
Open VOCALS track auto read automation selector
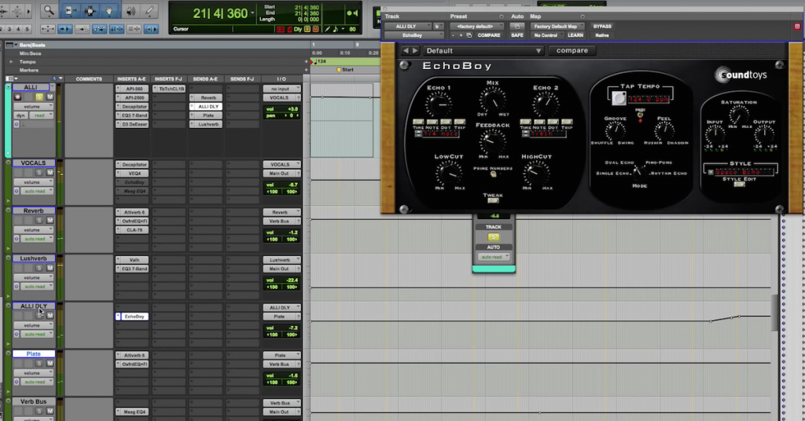point(36,192)
